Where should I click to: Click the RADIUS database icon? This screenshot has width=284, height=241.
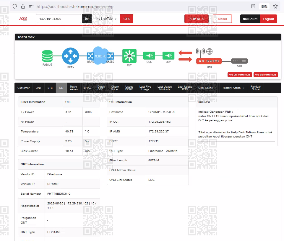point(47,56)
